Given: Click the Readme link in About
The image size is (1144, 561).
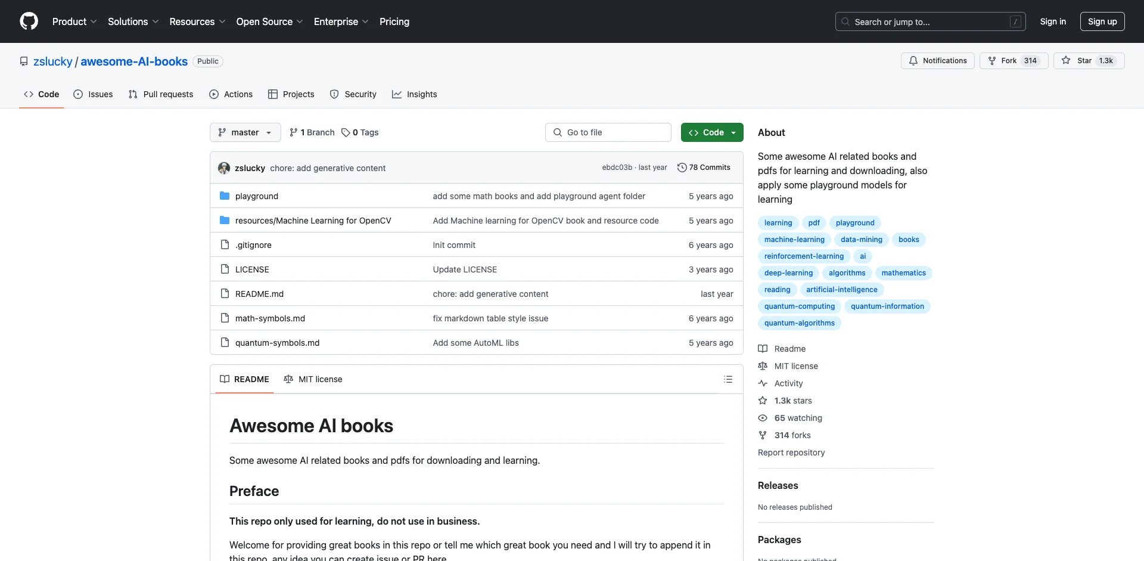Looking at the screenshot, I should click(782, 349).
